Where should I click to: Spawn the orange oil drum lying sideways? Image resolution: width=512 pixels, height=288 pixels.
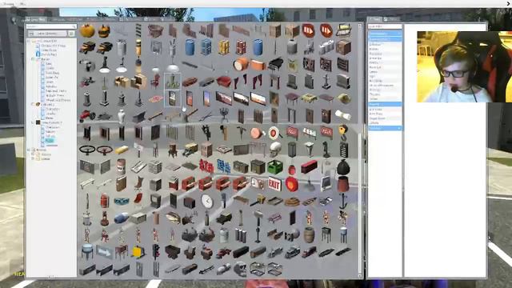(241, 65)
